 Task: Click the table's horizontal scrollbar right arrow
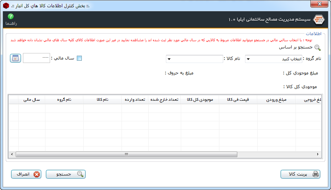(318, 154)
